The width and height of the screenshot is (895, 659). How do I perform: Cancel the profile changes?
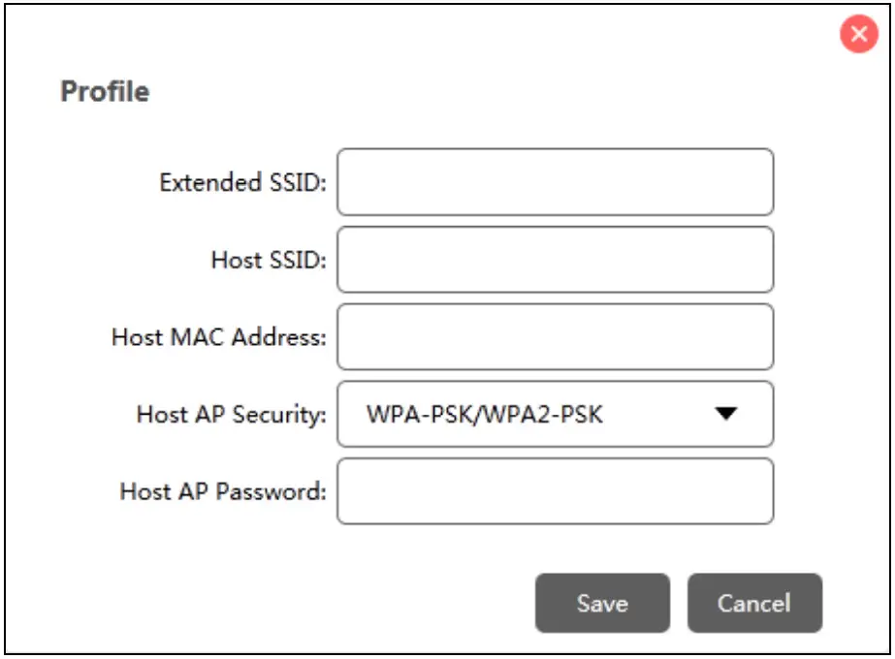pos(754,603)
